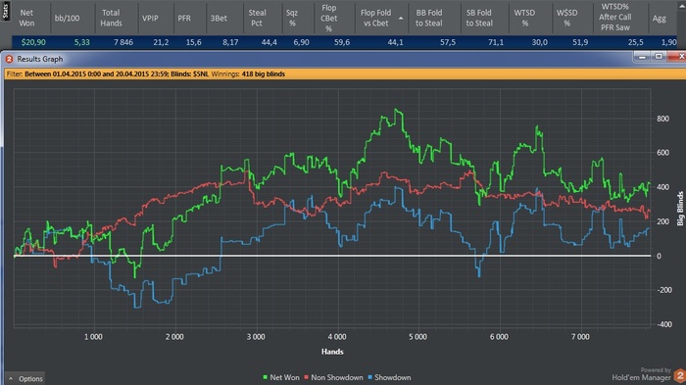Sort by W$SD % column header
This screenshot has height=385, width=686.
567,18
